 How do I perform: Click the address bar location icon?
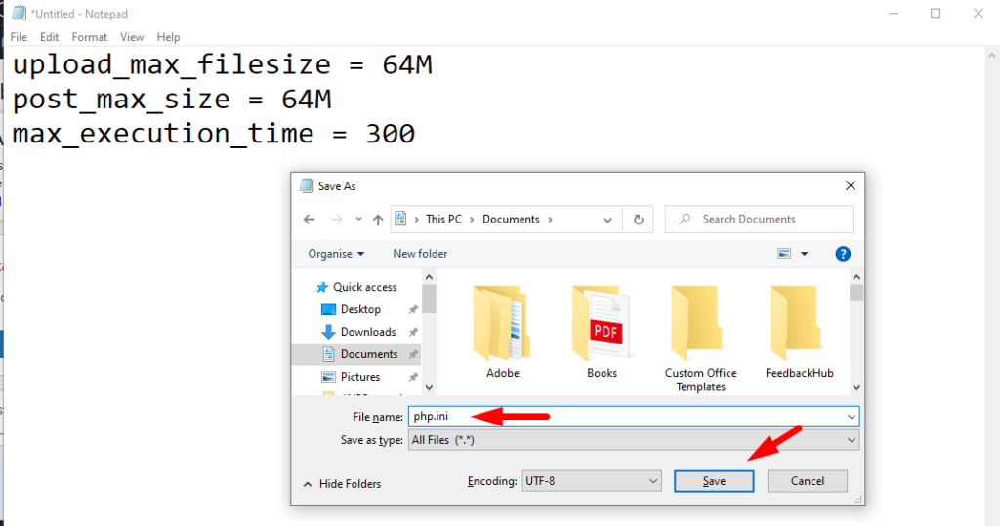(x=400, y=219)
